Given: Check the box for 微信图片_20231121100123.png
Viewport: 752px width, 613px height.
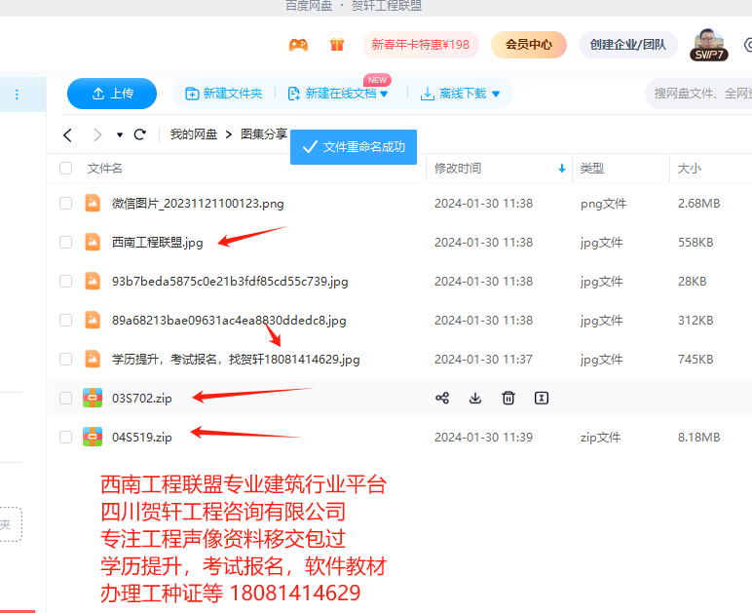Looking at the screenshot, I should tap(65, 204).
